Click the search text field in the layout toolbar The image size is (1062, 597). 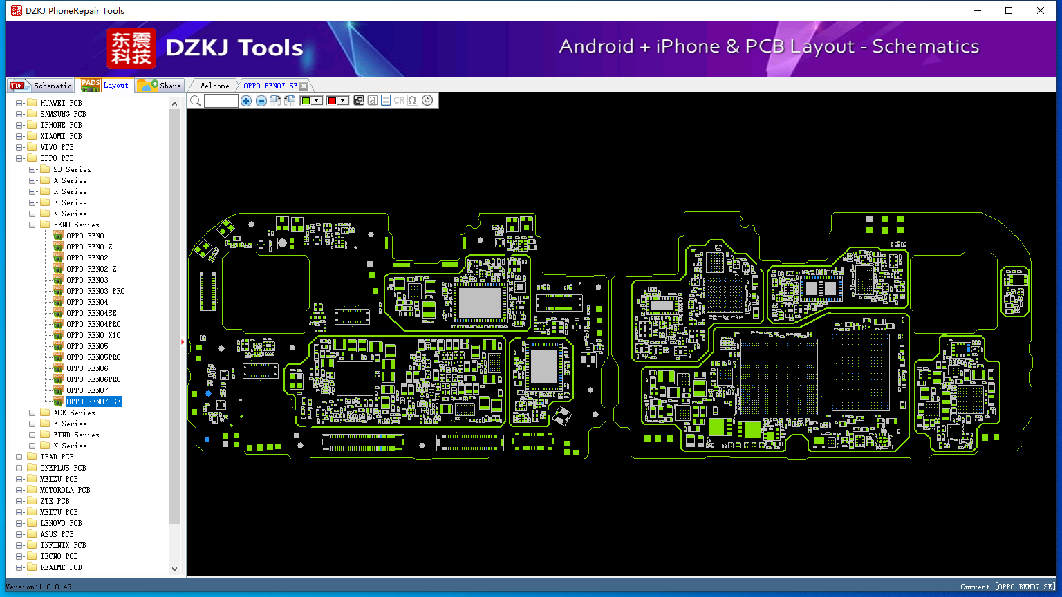click(221, 101)
